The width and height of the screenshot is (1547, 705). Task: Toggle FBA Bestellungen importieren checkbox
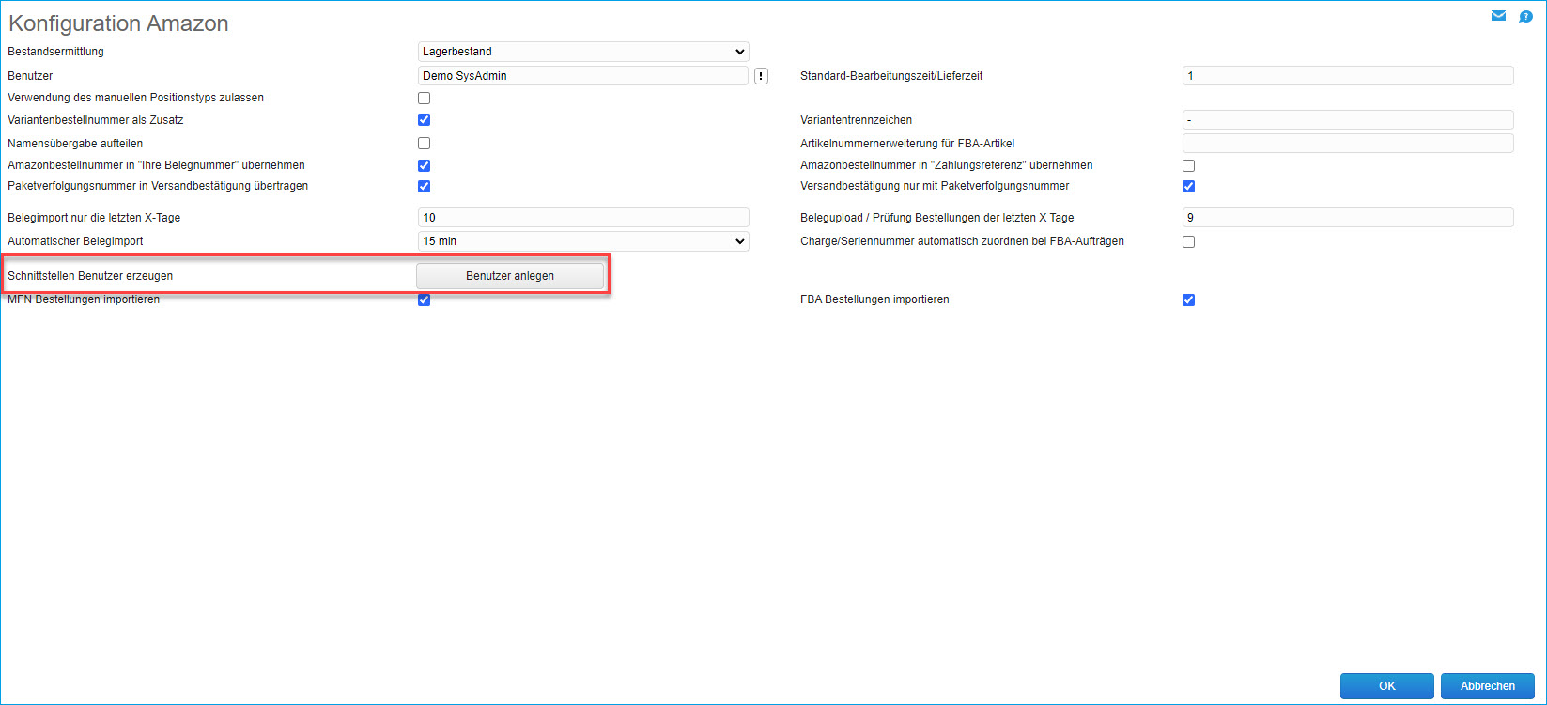[x=1189, y=299]
